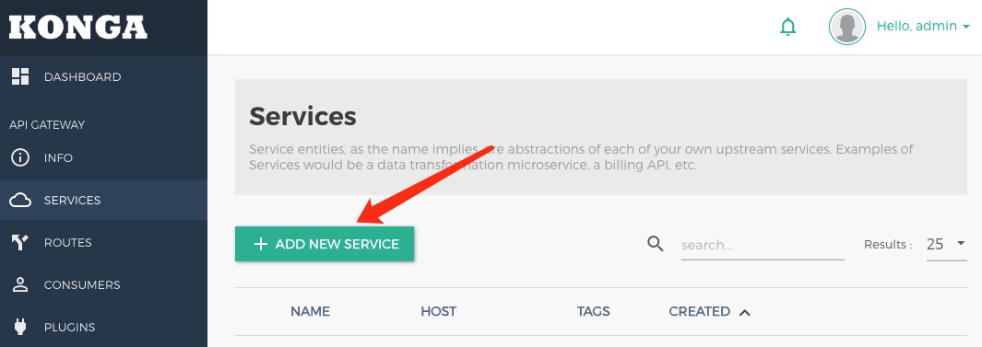Sort by the HOST column header

[x=438, y=311]
